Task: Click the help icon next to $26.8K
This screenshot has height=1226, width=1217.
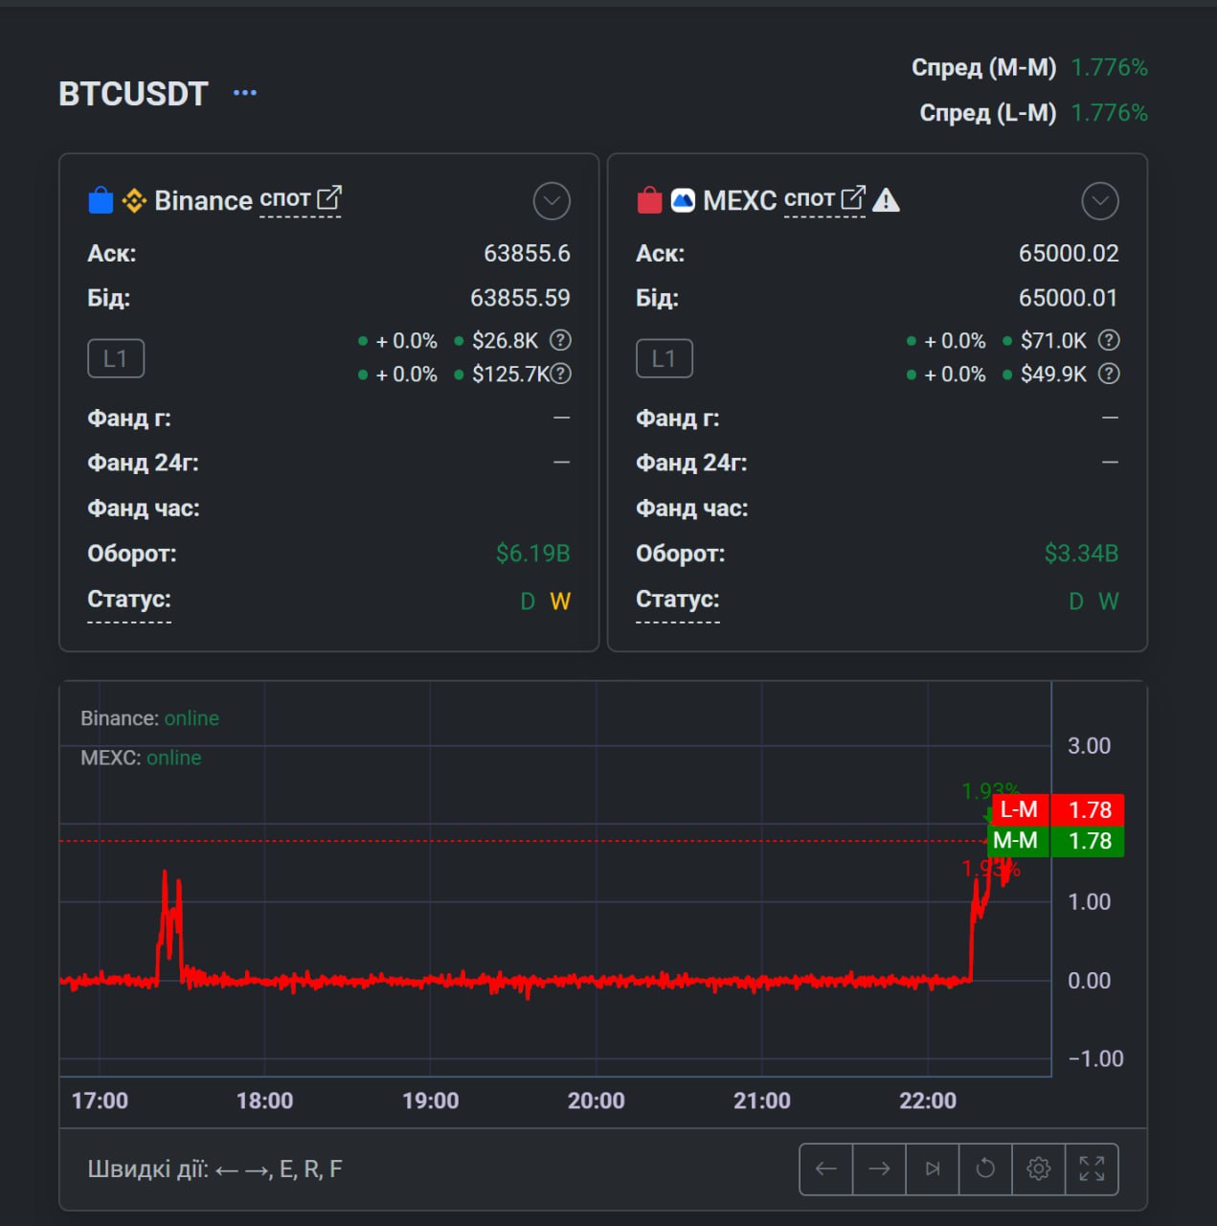Action: [561, 340]
